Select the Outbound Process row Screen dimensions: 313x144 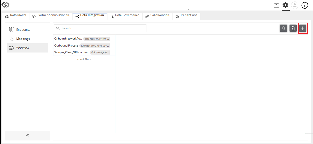pyautogui.click(x=84, y=46)
